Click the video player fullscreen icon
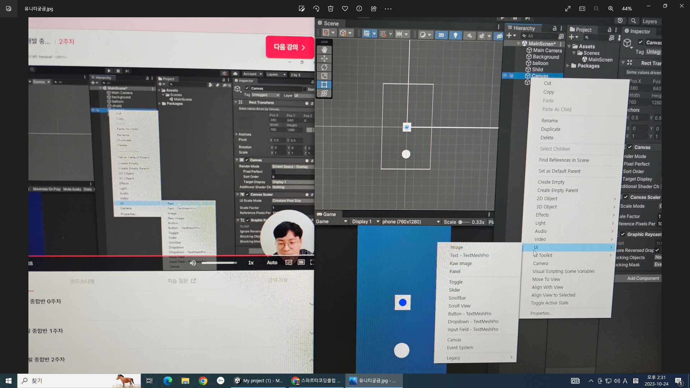690x388 pixels. 312,262
